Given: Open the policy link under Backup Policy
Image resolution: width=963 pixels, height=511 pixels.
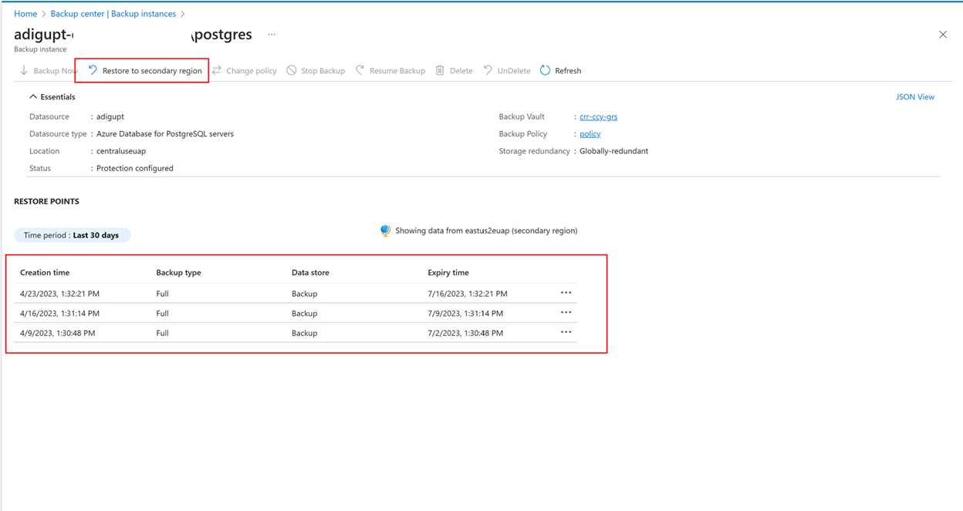Looking at the screenshot, I should click(x=590, y=134).
